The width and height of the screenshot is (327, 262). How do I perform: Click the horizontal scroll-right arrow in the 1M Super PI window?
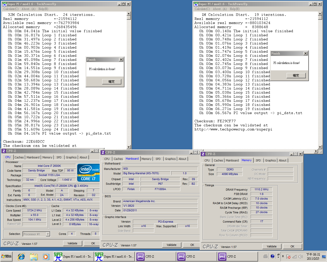click(x=316, y=151)
